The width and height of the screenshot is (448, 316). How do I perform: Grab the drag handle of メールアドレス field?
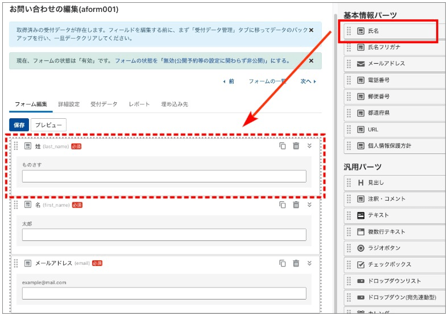16,263
